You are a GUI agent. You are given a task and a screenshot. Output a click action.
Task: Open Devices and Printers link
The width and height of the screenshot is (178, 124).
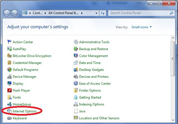click(94, 77)
